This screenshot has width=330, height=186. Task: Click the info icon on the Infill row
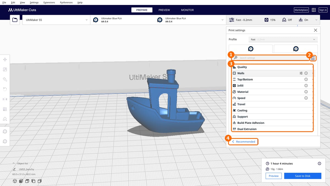pyautogui.click(x=306, y=86)
